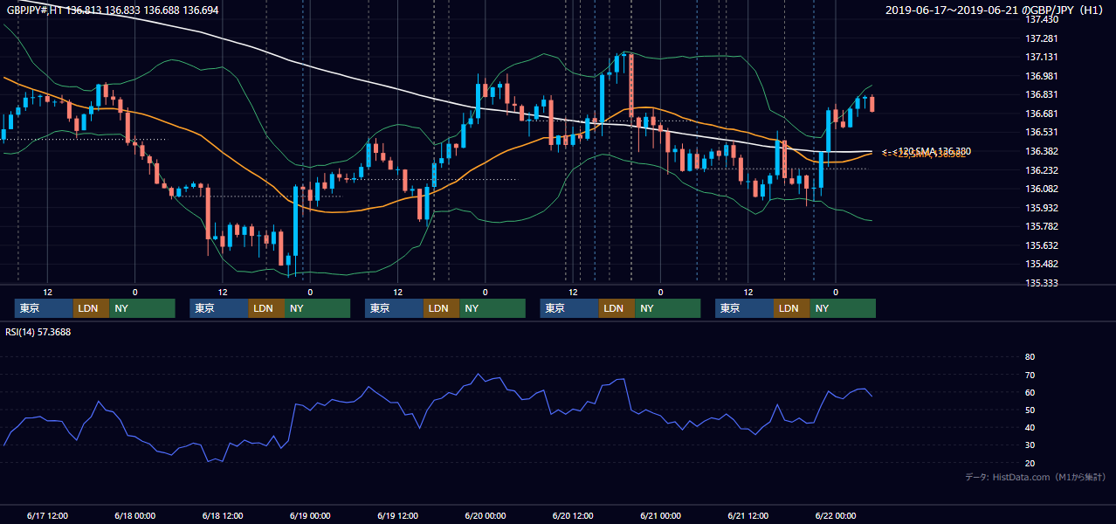
Task: Click the RSI 30 level label
Action: tap(1030, 445)
